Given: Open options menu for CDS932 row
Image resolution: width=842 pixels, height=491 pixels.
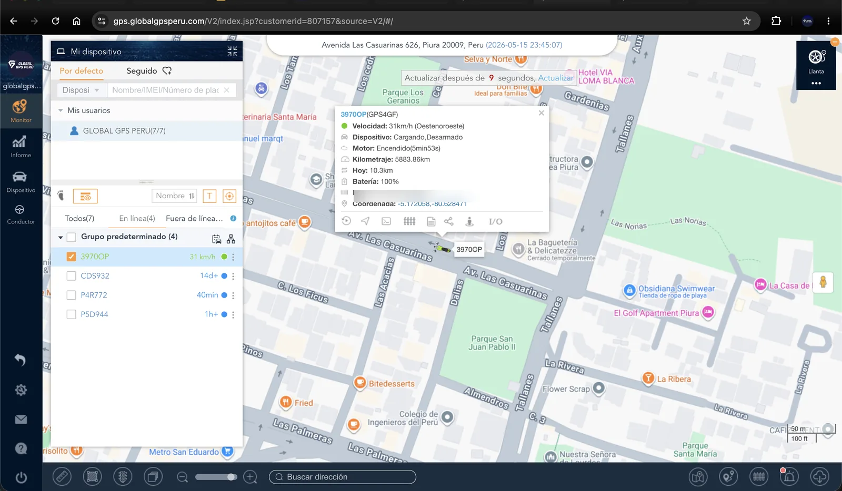Looking at the screenshot, I should pos(233,276).
